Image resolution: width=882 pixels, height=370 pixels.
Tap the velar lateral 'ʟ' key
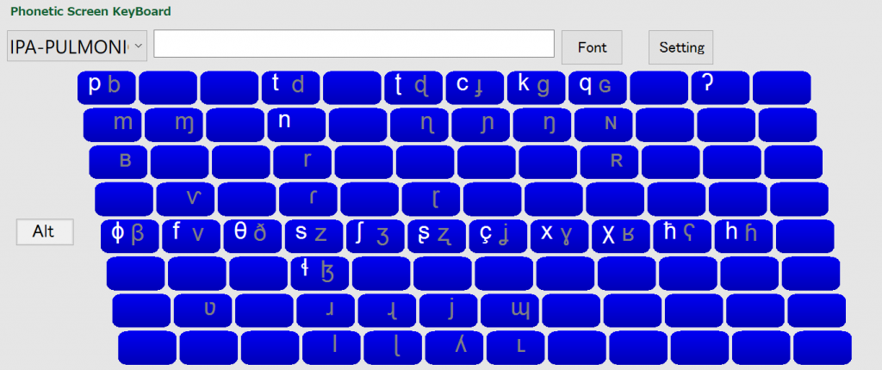click(515, 348)
